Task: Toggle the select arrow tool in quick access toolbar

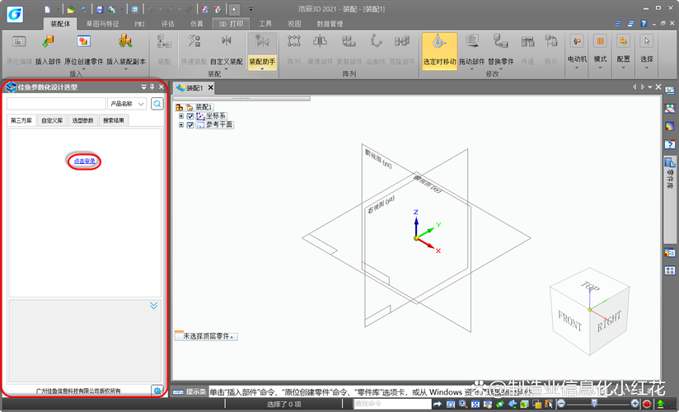Action: click(x=234, y=9)
